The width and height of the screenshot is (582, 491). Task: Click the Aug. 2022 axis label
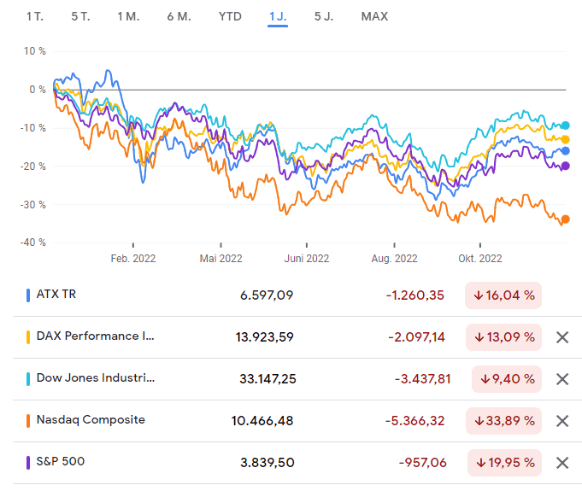[x=394, y=259]
